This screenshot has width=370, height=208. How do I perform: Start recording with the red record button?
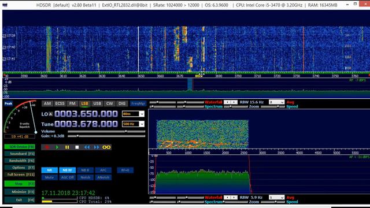(x=47, y=147)
